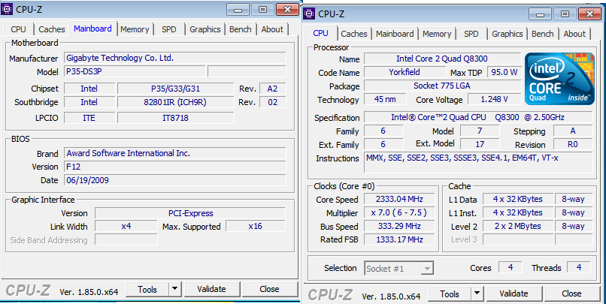The image size is (606, 304).
Task: Click the 1333.17 MHz rated FSB value
Action: (x=399, y=239)
